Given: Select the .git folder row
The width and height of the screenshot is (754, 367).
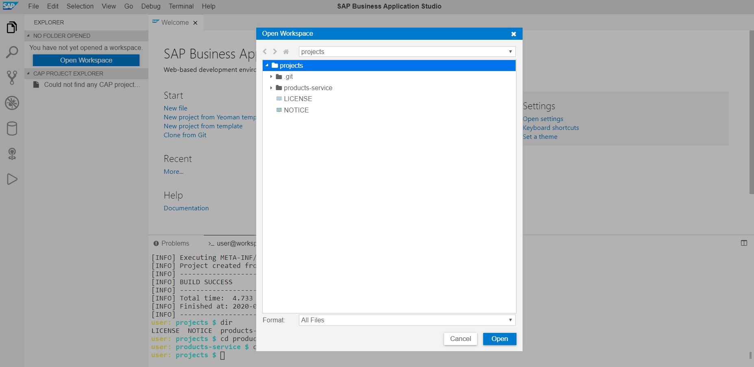Looking at the screenshot, I should coord(389,77).
